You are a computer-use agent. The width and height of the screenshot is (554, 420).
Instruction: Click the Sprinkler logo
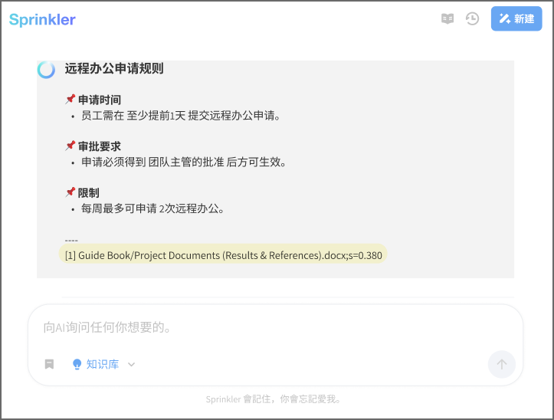[x=42, y=20]
